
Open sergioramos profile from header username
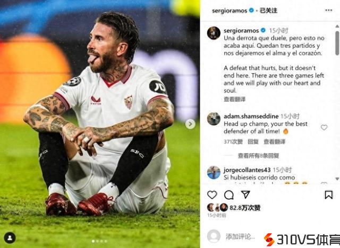[x=229, y=11]
